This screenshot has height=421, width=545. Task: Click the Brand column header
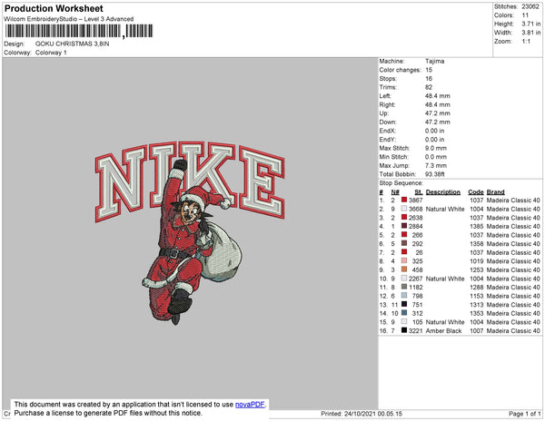[497, 192]
